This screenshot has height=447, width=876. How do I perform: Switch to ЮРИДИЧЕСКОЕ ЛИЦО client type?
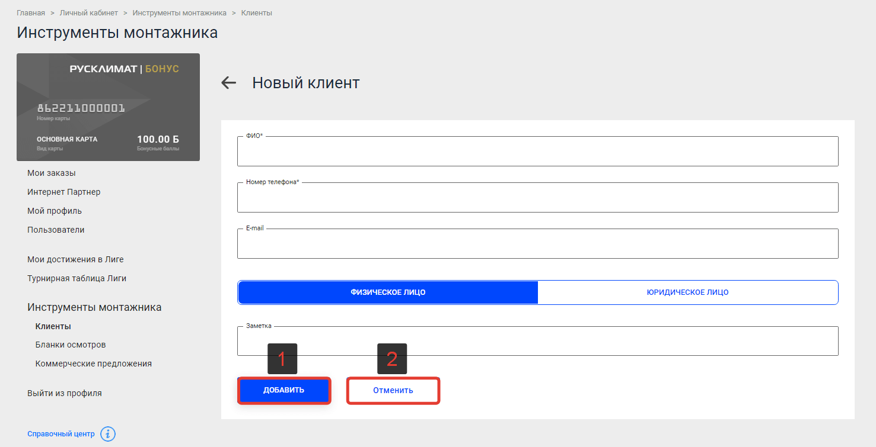tap(687, 292)
